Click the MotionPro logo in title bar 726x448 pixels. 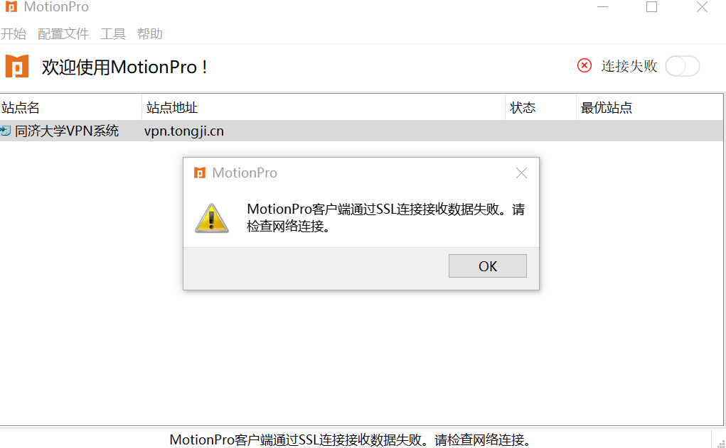pos(11,6)
